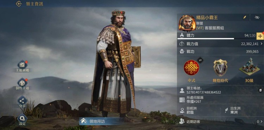The width and height of the screenshot is (264, 130).
Task: Expand 近期訪客 recent visitors chevron
Action: [x=262, y=122]
